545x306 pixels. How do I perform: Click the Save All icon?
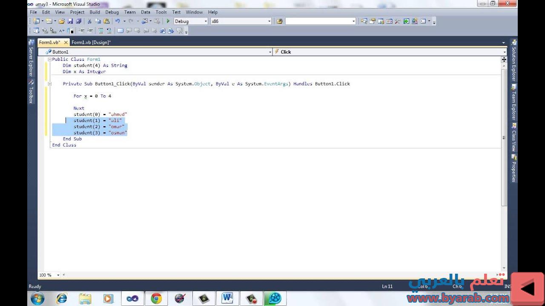click(x=79, y=21)
